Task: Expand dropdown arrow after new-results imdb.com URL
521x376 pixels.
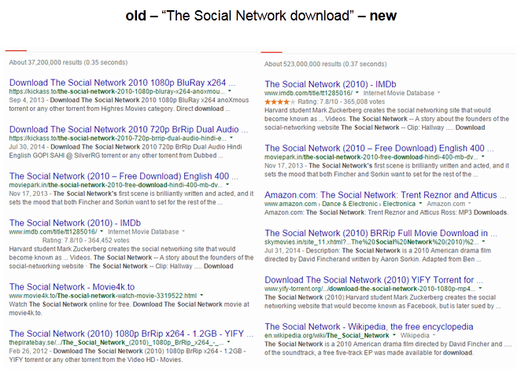Action: point(357,92)
